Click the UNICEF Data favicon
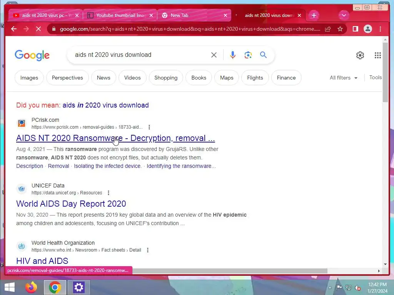The height and width of the screenshot is (295, 394). click(22, 189)
